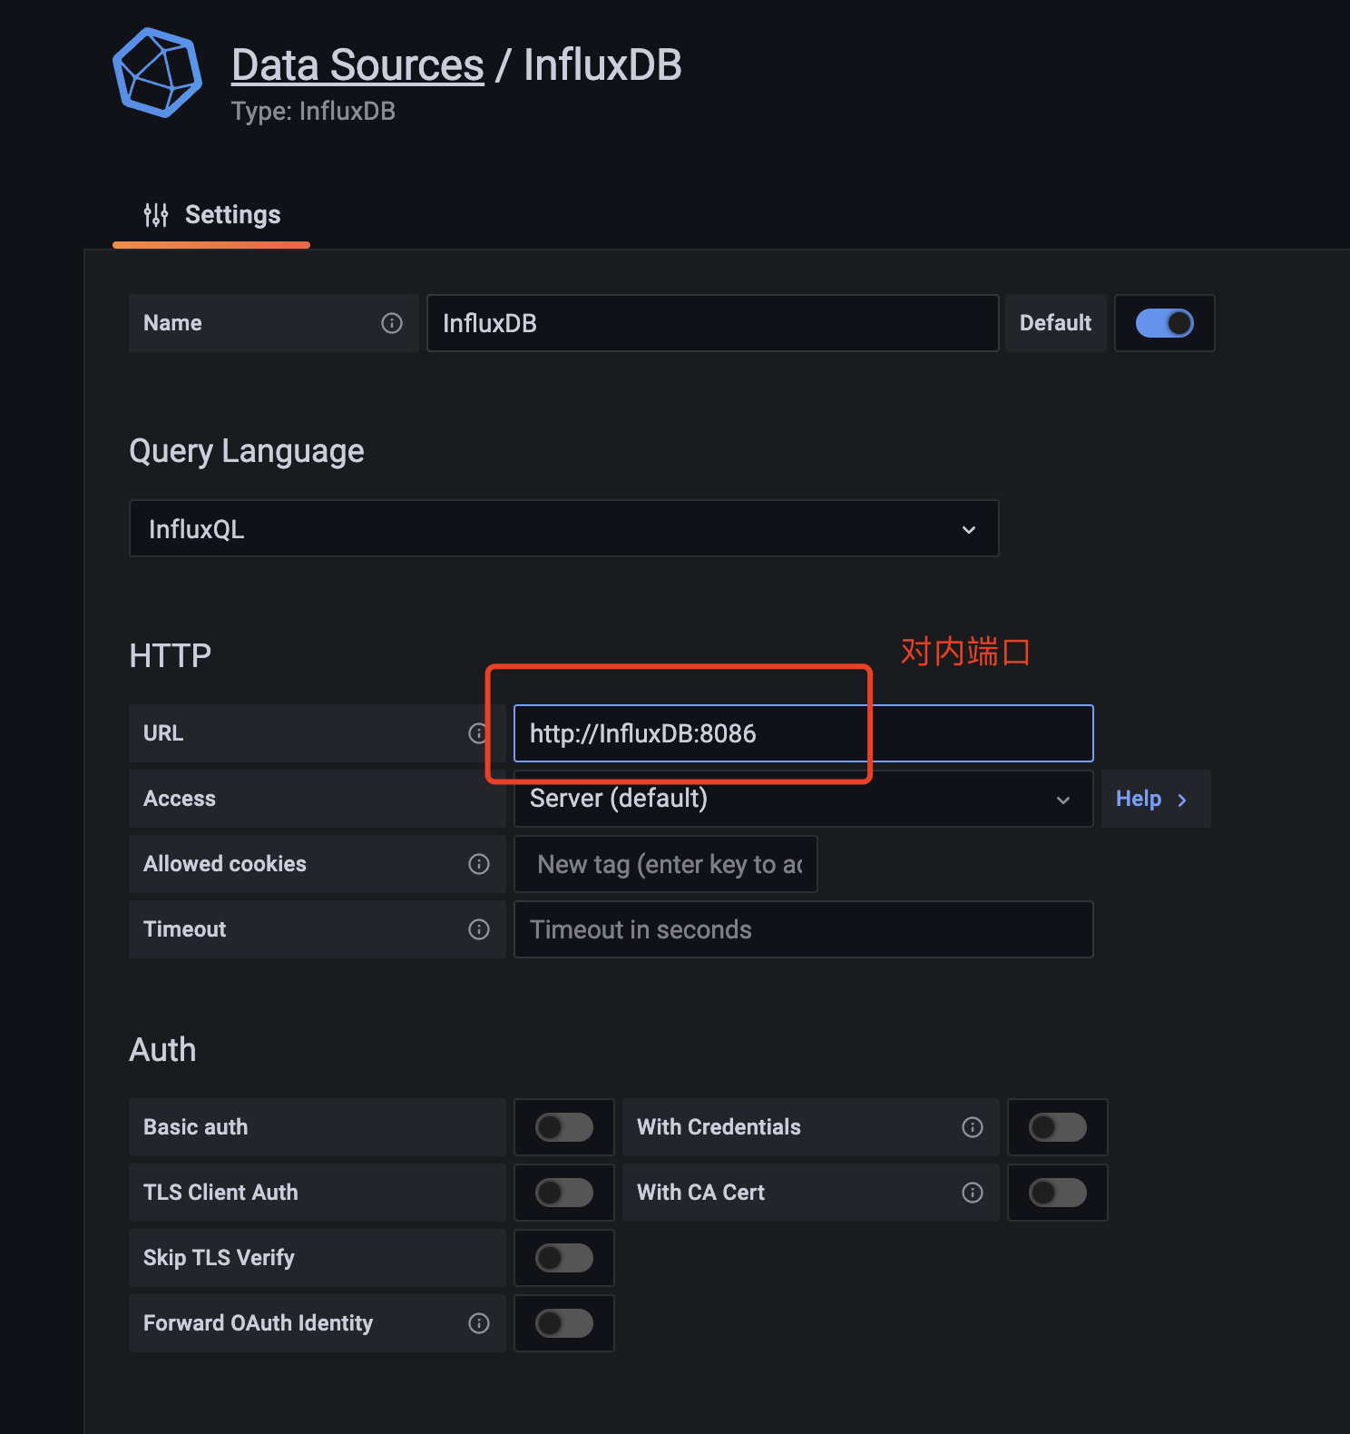1350x1434 pixels.
Task: Click the info icon beside URL
Action: [x=478, y=733]
